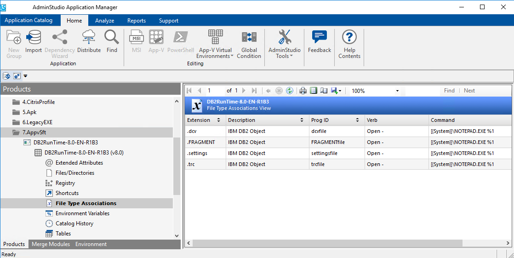Viewport: 514px width, 258px height.
Task: Select Environment Variables tree item
Action: [x=82, y=213]
